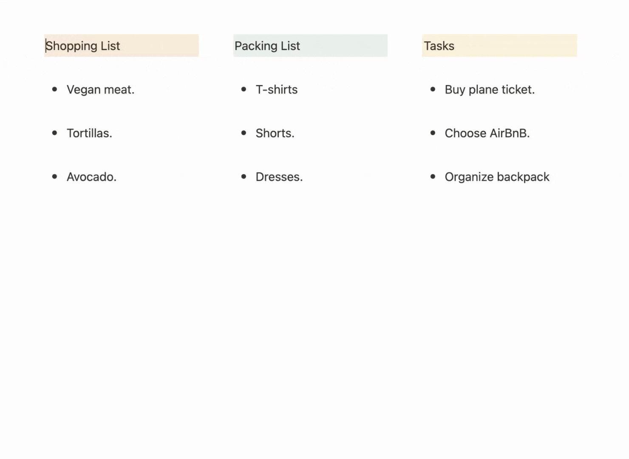Click the bullet beside Shorts
This screenshot has height=459, width=629.
click(x=244, y=133)
